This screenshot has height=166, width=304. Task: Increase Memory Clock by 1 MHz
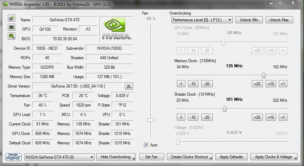pyautogui.click(x=283, y=84)
